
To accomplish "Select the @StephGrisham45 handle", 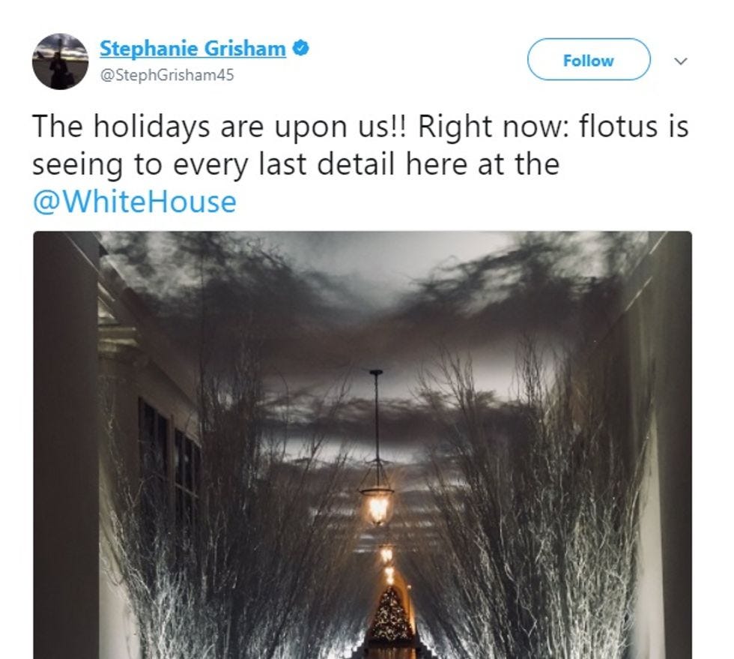I will (x=166, y=75).
